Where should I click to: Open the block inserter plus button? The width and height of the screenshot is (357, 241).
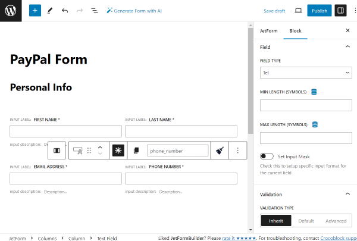[35, 11]
